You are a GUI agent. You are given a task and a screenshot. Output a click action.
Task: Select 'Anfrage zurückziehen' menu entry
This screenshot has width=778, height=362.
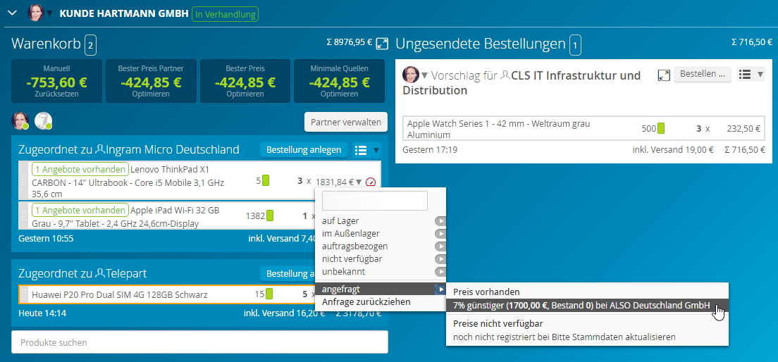[x=366, y=302]
